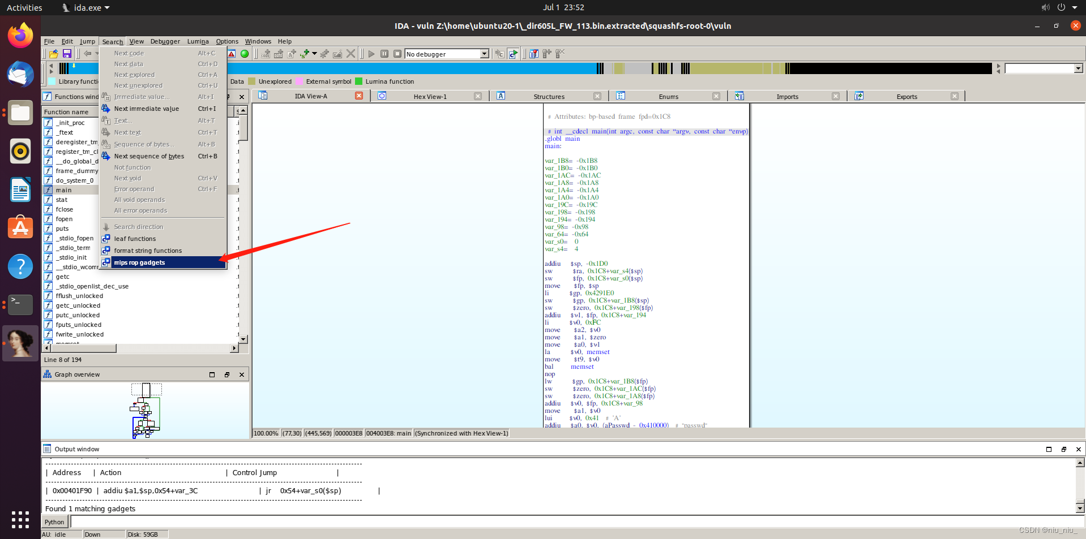Click the list window toolbar icon
This screenshot has width=1086, height=539.
coord(534,54)
